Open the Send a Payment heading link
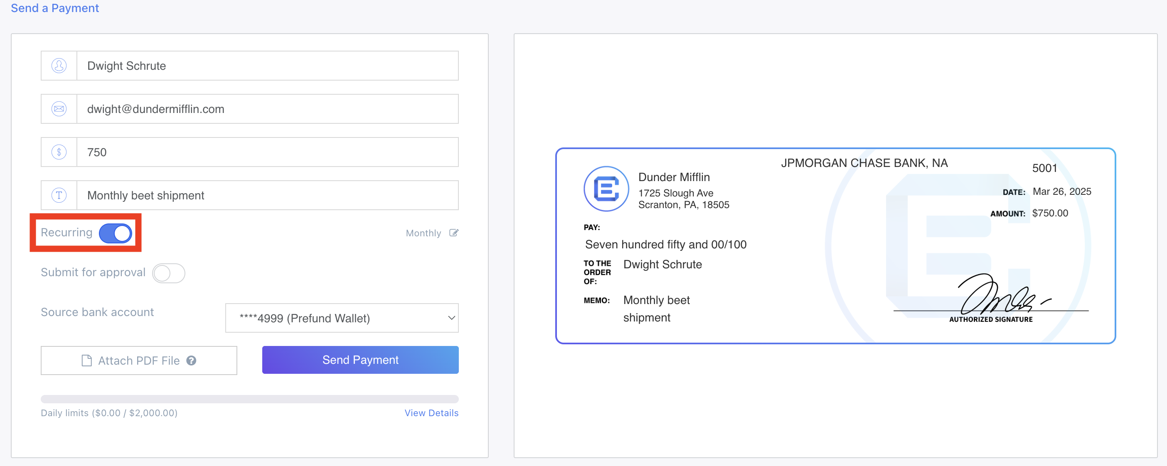 pyautogui.click(x=55, y=8)
